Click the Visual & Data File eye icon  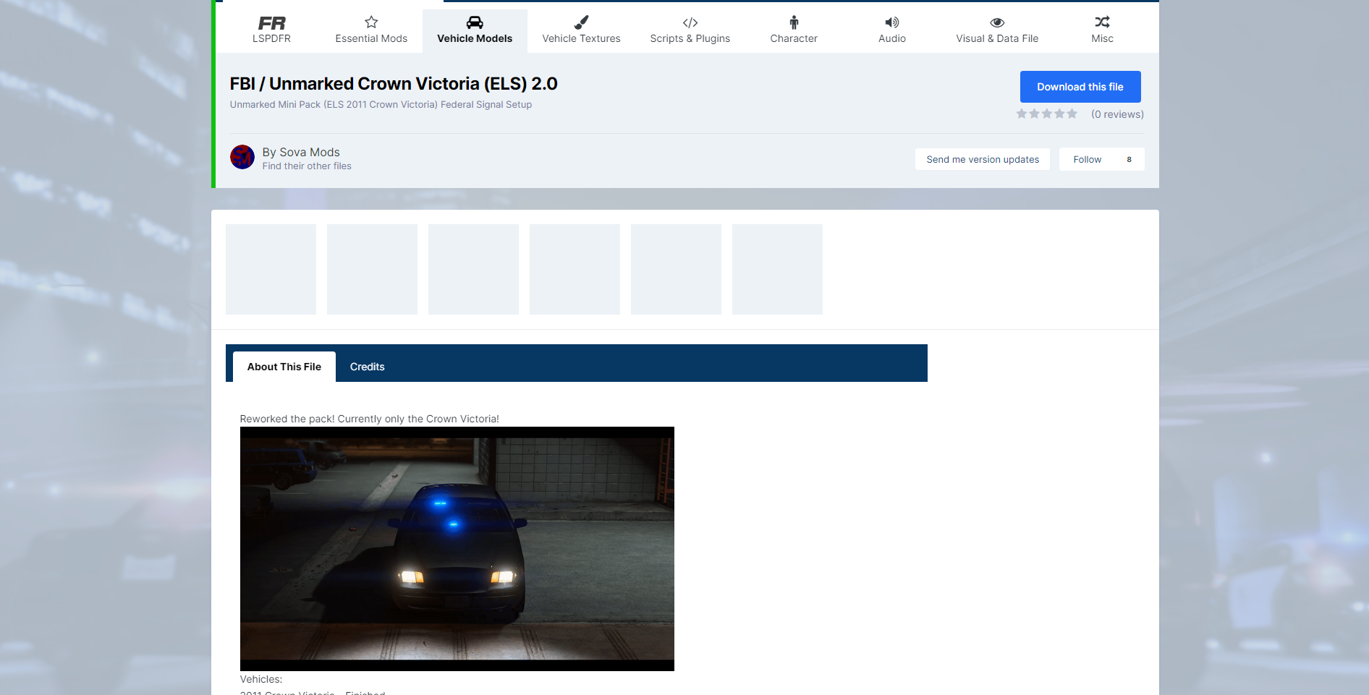point(997,22)
